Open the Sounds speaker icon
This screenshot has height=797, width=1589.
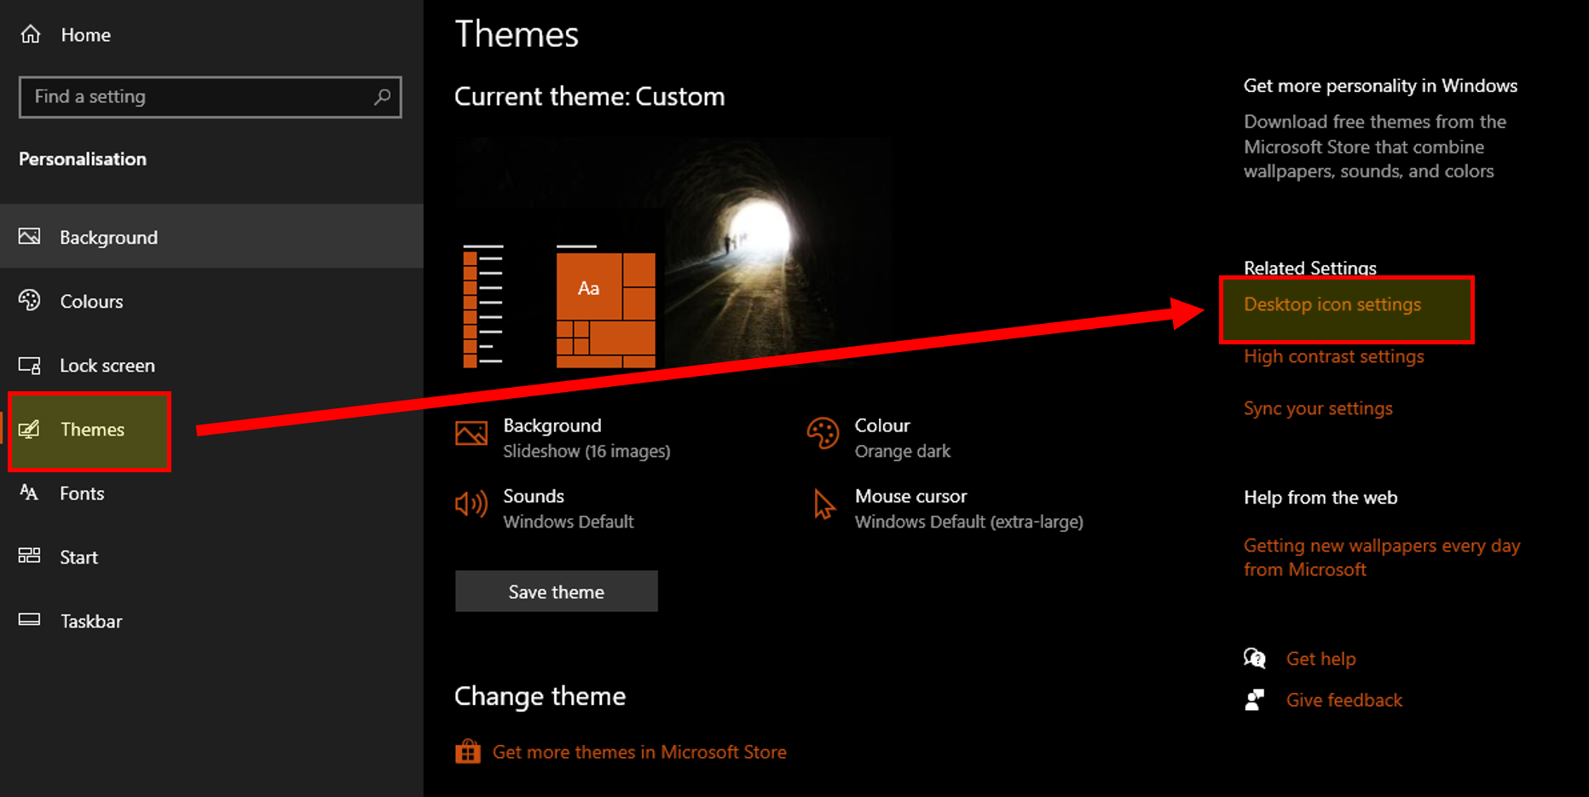[471, 504]
